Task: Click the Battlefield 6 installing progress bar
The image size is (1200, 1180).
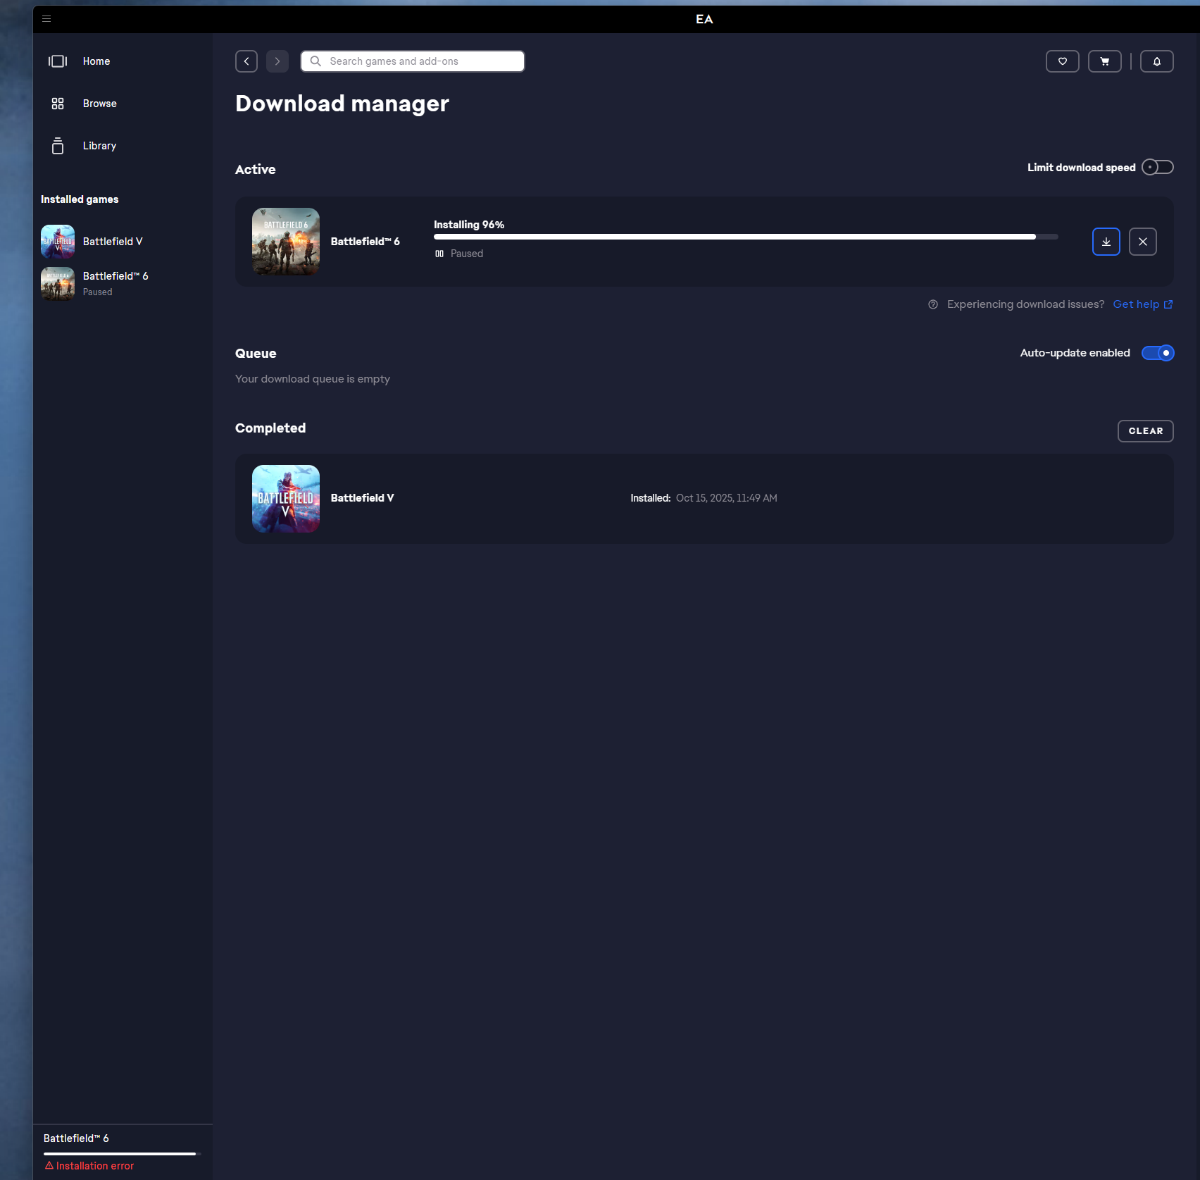Action: pos(745,237)
